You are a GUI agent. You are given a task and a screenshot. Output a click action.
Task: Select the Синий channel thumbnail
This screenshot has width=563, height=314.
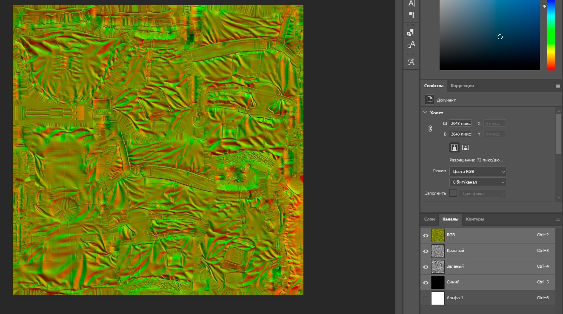438,283
